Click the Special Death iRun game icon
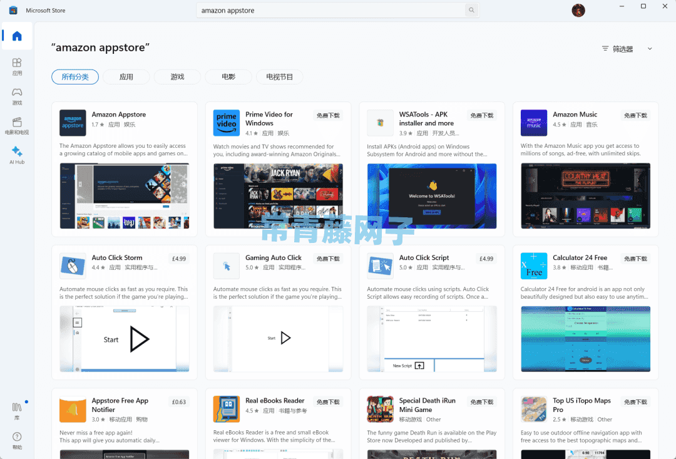This screenshot has height=459, width=676. 381,409
